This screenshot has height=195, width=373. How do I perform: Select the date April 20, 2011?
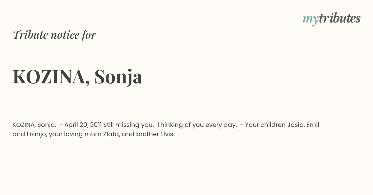pos(83,125)
